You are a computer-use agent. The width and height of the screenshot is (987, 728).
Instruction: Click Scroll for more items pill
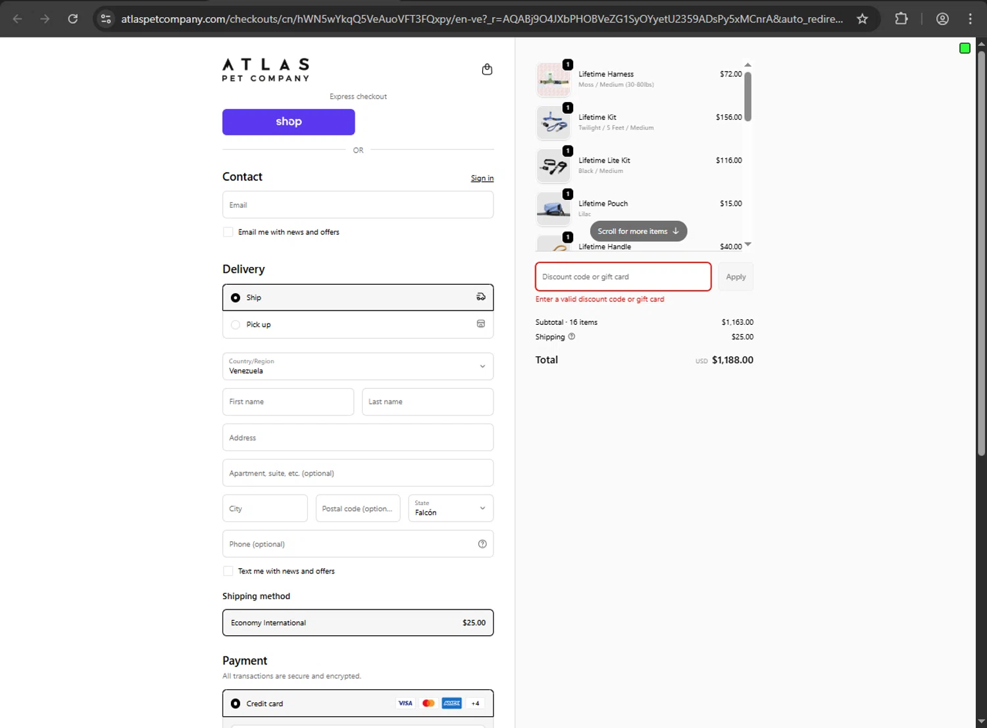pos(638,231)
